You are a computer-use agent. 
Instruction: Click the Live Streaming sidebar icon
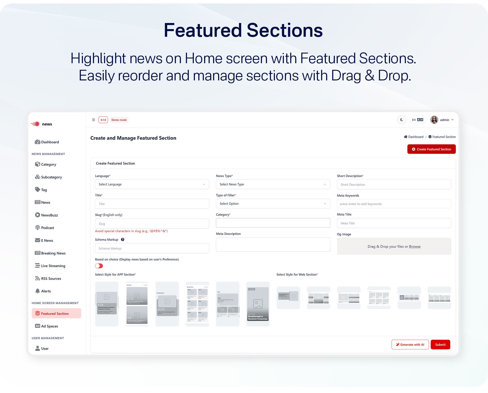point(37,266)
